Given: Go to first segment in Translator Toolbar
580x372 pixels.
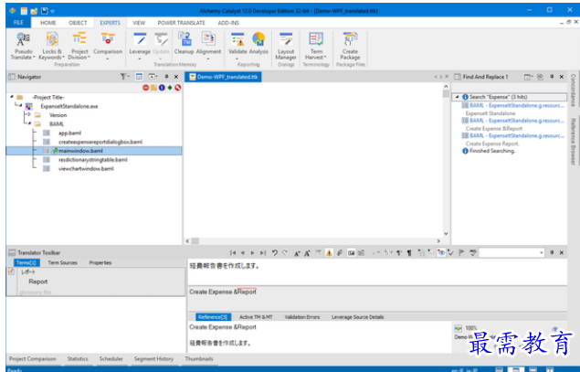Looking at the screenshot, I should click(233, 253).
